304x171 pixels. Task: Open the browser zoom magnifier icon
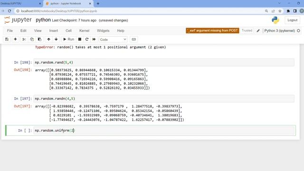266,11
